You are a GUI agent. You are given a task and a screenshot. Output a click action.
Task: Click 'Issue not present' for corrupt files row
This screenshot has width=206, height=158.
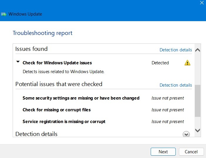(168, 110)
